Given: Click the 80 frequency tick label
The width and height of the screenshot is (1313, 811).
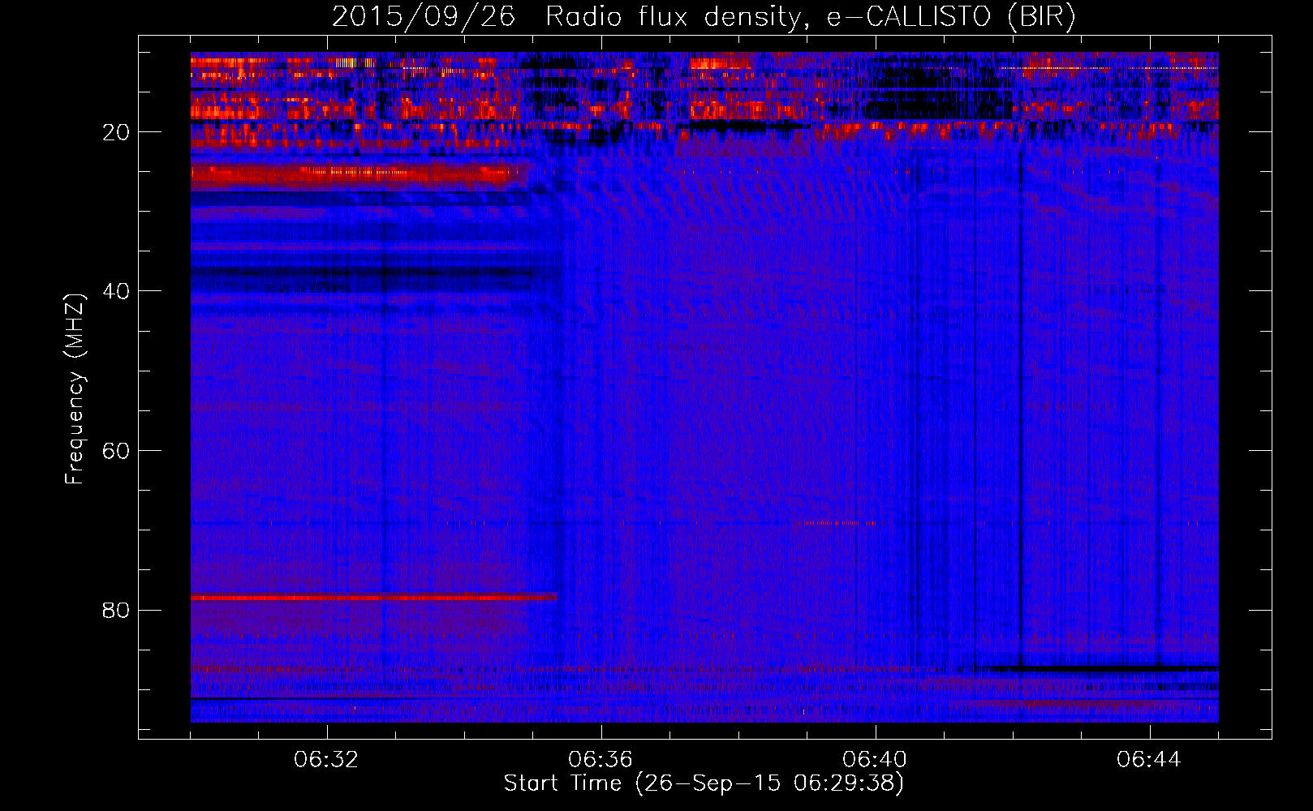Looking at the screenshot, I should [x=117, y=610].
